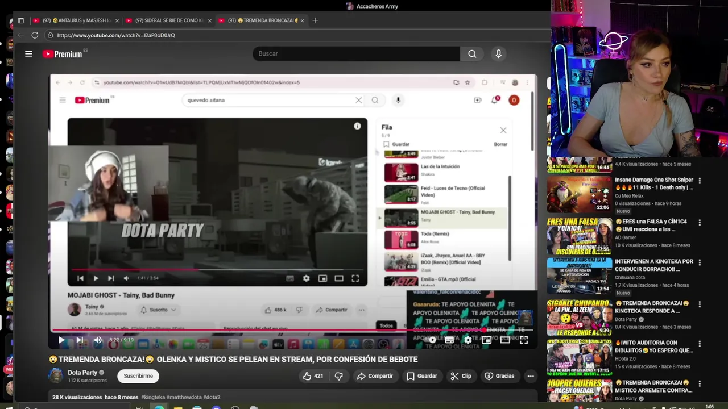728x409 pixels.
Task: Close the ANTAURUS y MASJESH tab
Action: (117, 20)
